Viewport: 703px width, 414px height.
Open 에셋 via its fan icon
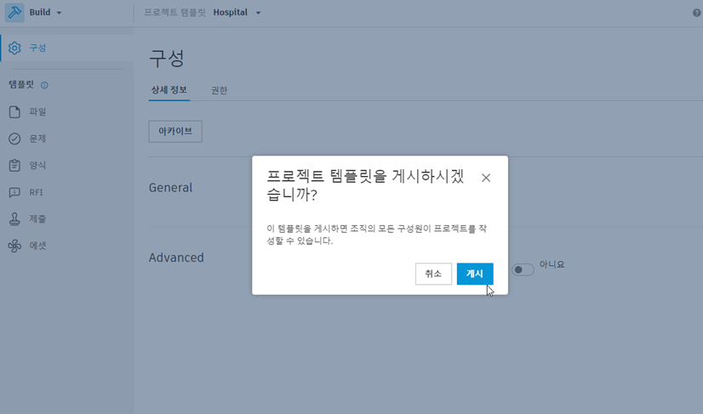pos(14,246)
